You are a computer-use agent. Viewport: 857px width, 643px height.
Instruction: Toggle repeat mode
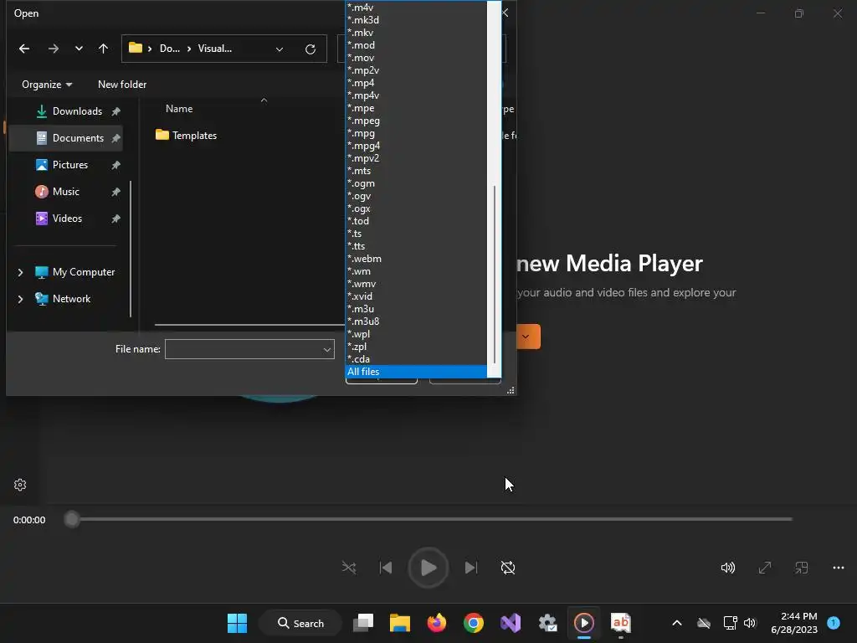[x=508, y=568]
